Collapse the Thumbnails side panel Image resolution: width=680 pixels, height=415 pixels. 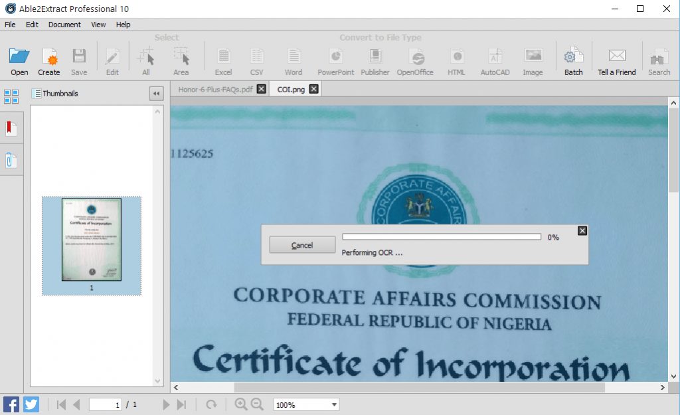tap(157, 93)
